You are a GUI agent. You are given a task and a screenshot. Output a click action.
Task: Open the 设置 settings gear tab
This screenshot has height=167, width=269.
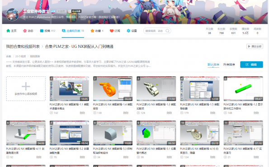[x=132, y=31]
